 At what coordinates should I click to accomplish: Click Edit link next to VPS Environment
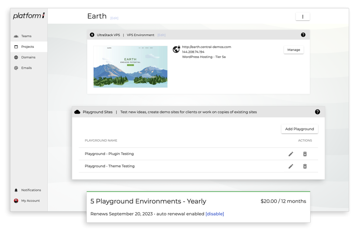pos(161,35)
